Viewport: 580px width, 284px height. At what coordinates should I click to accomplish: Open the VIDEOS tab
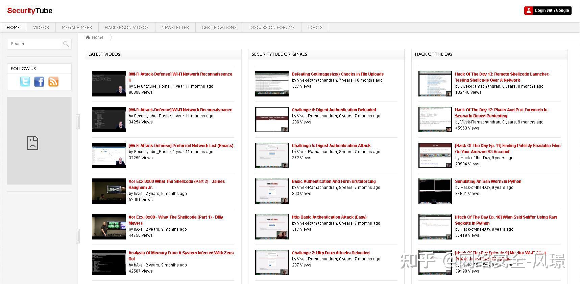coord(41,28)
